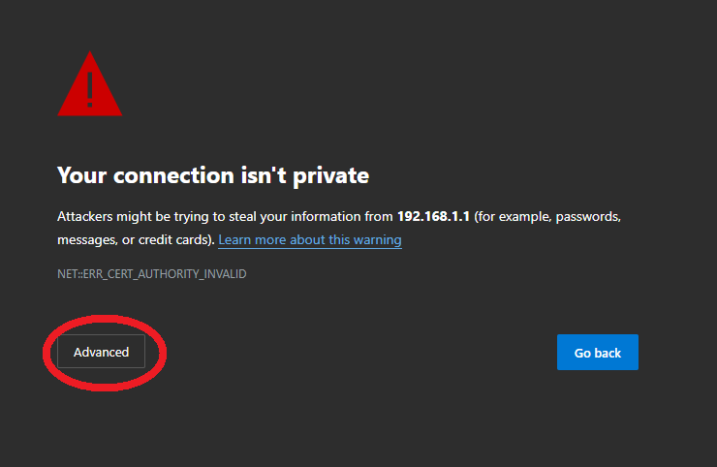The image size is (717, 467).
Task: Click the word "Your" in the heading
Action: click(x=79, y=175)
